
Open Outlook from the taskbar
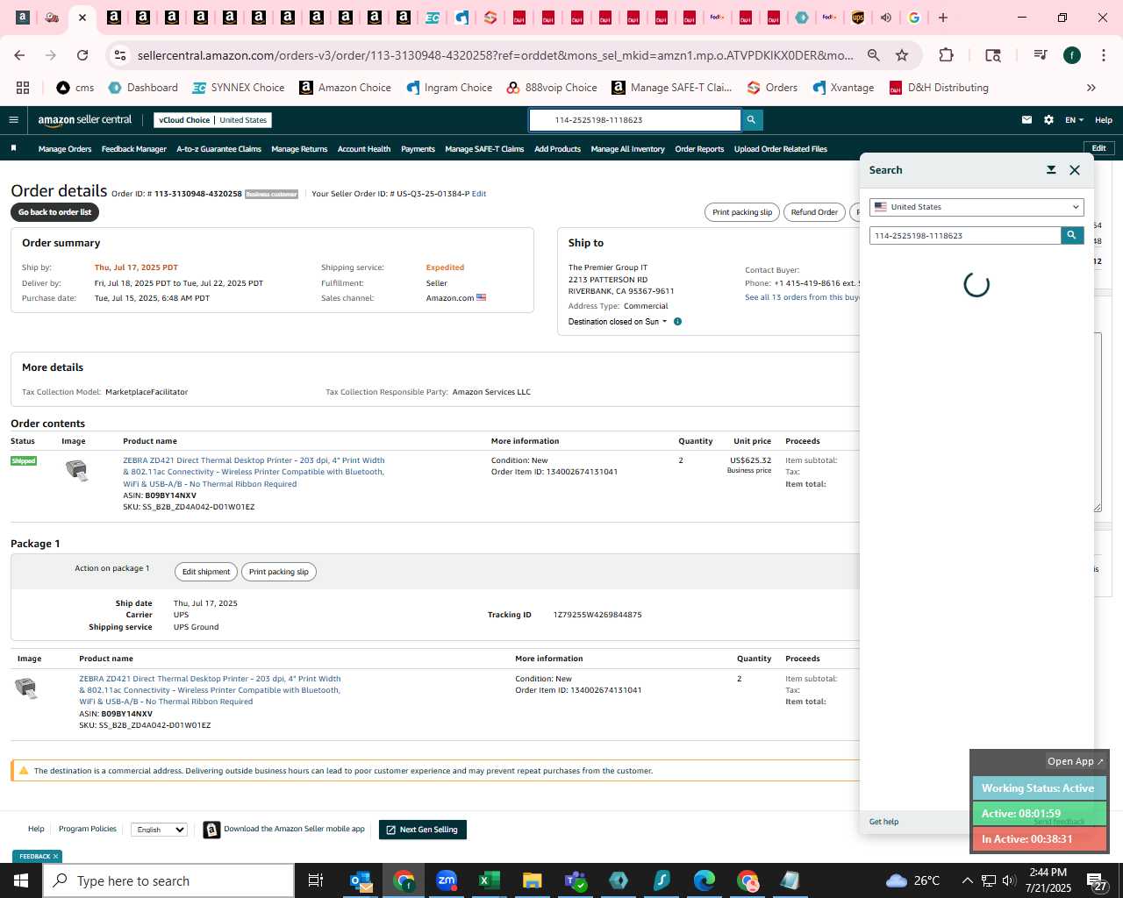(361, 880)
